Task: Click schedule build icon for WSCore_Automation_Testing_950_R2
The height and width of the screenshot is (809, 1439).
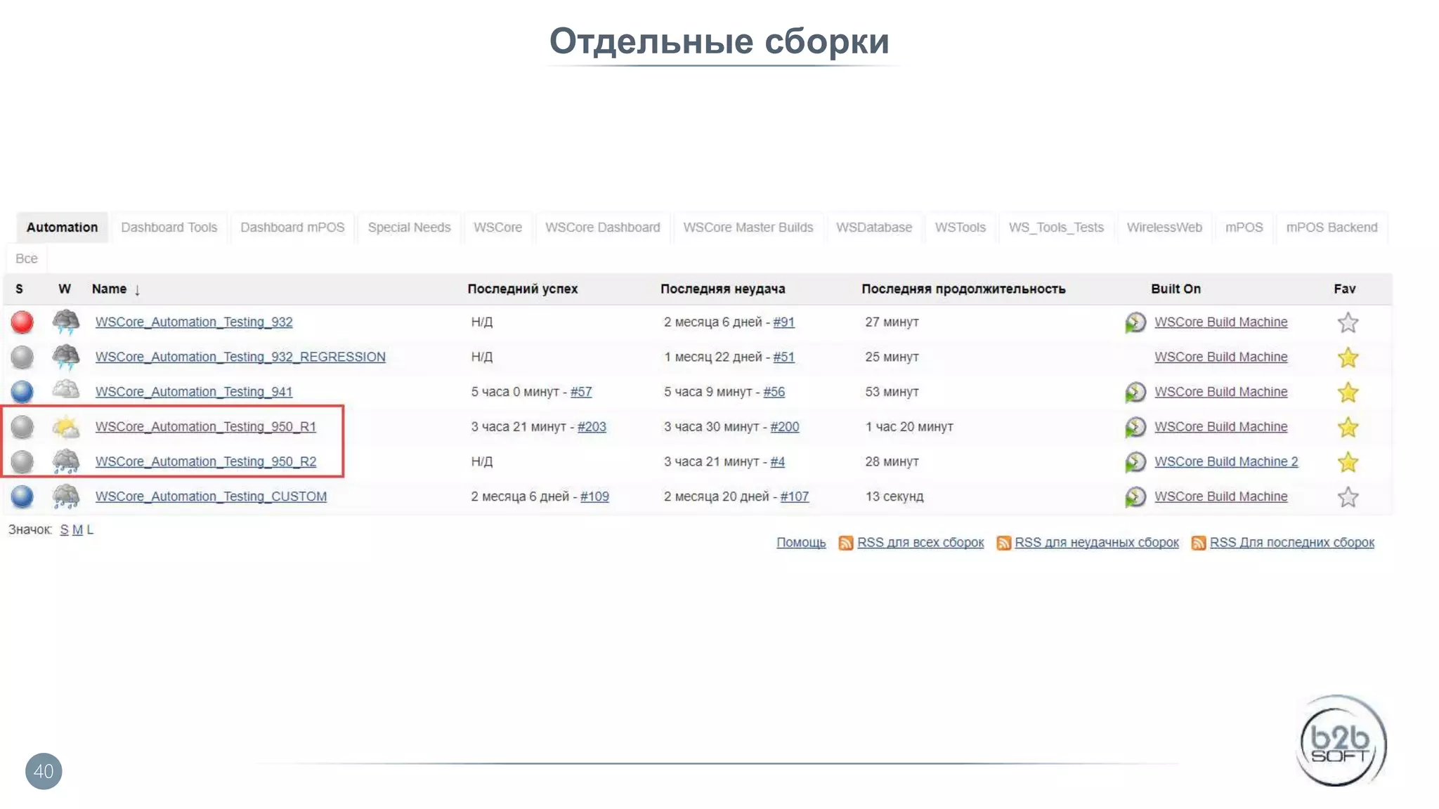Action: click(1135, 462)
